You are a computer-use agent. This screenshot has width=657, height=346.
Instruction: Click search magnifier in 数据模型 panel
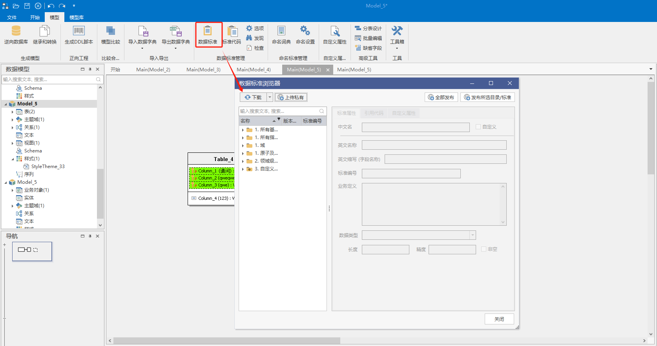point(99,79)
